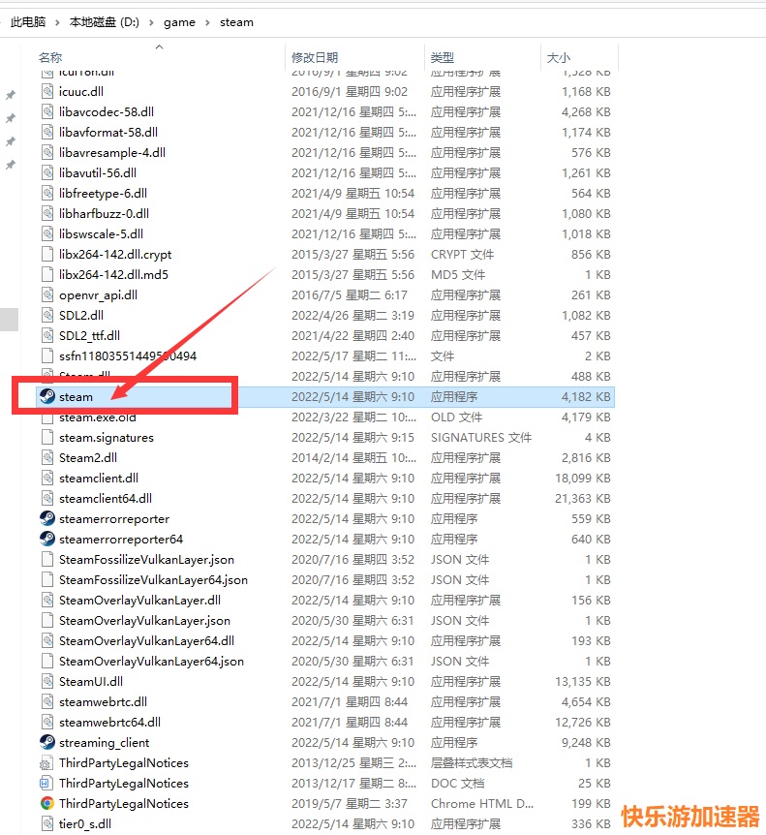This screenshot has height=835, width=766.
Task: Click the steam.signatures file icon
Action: tap(47, 437)
